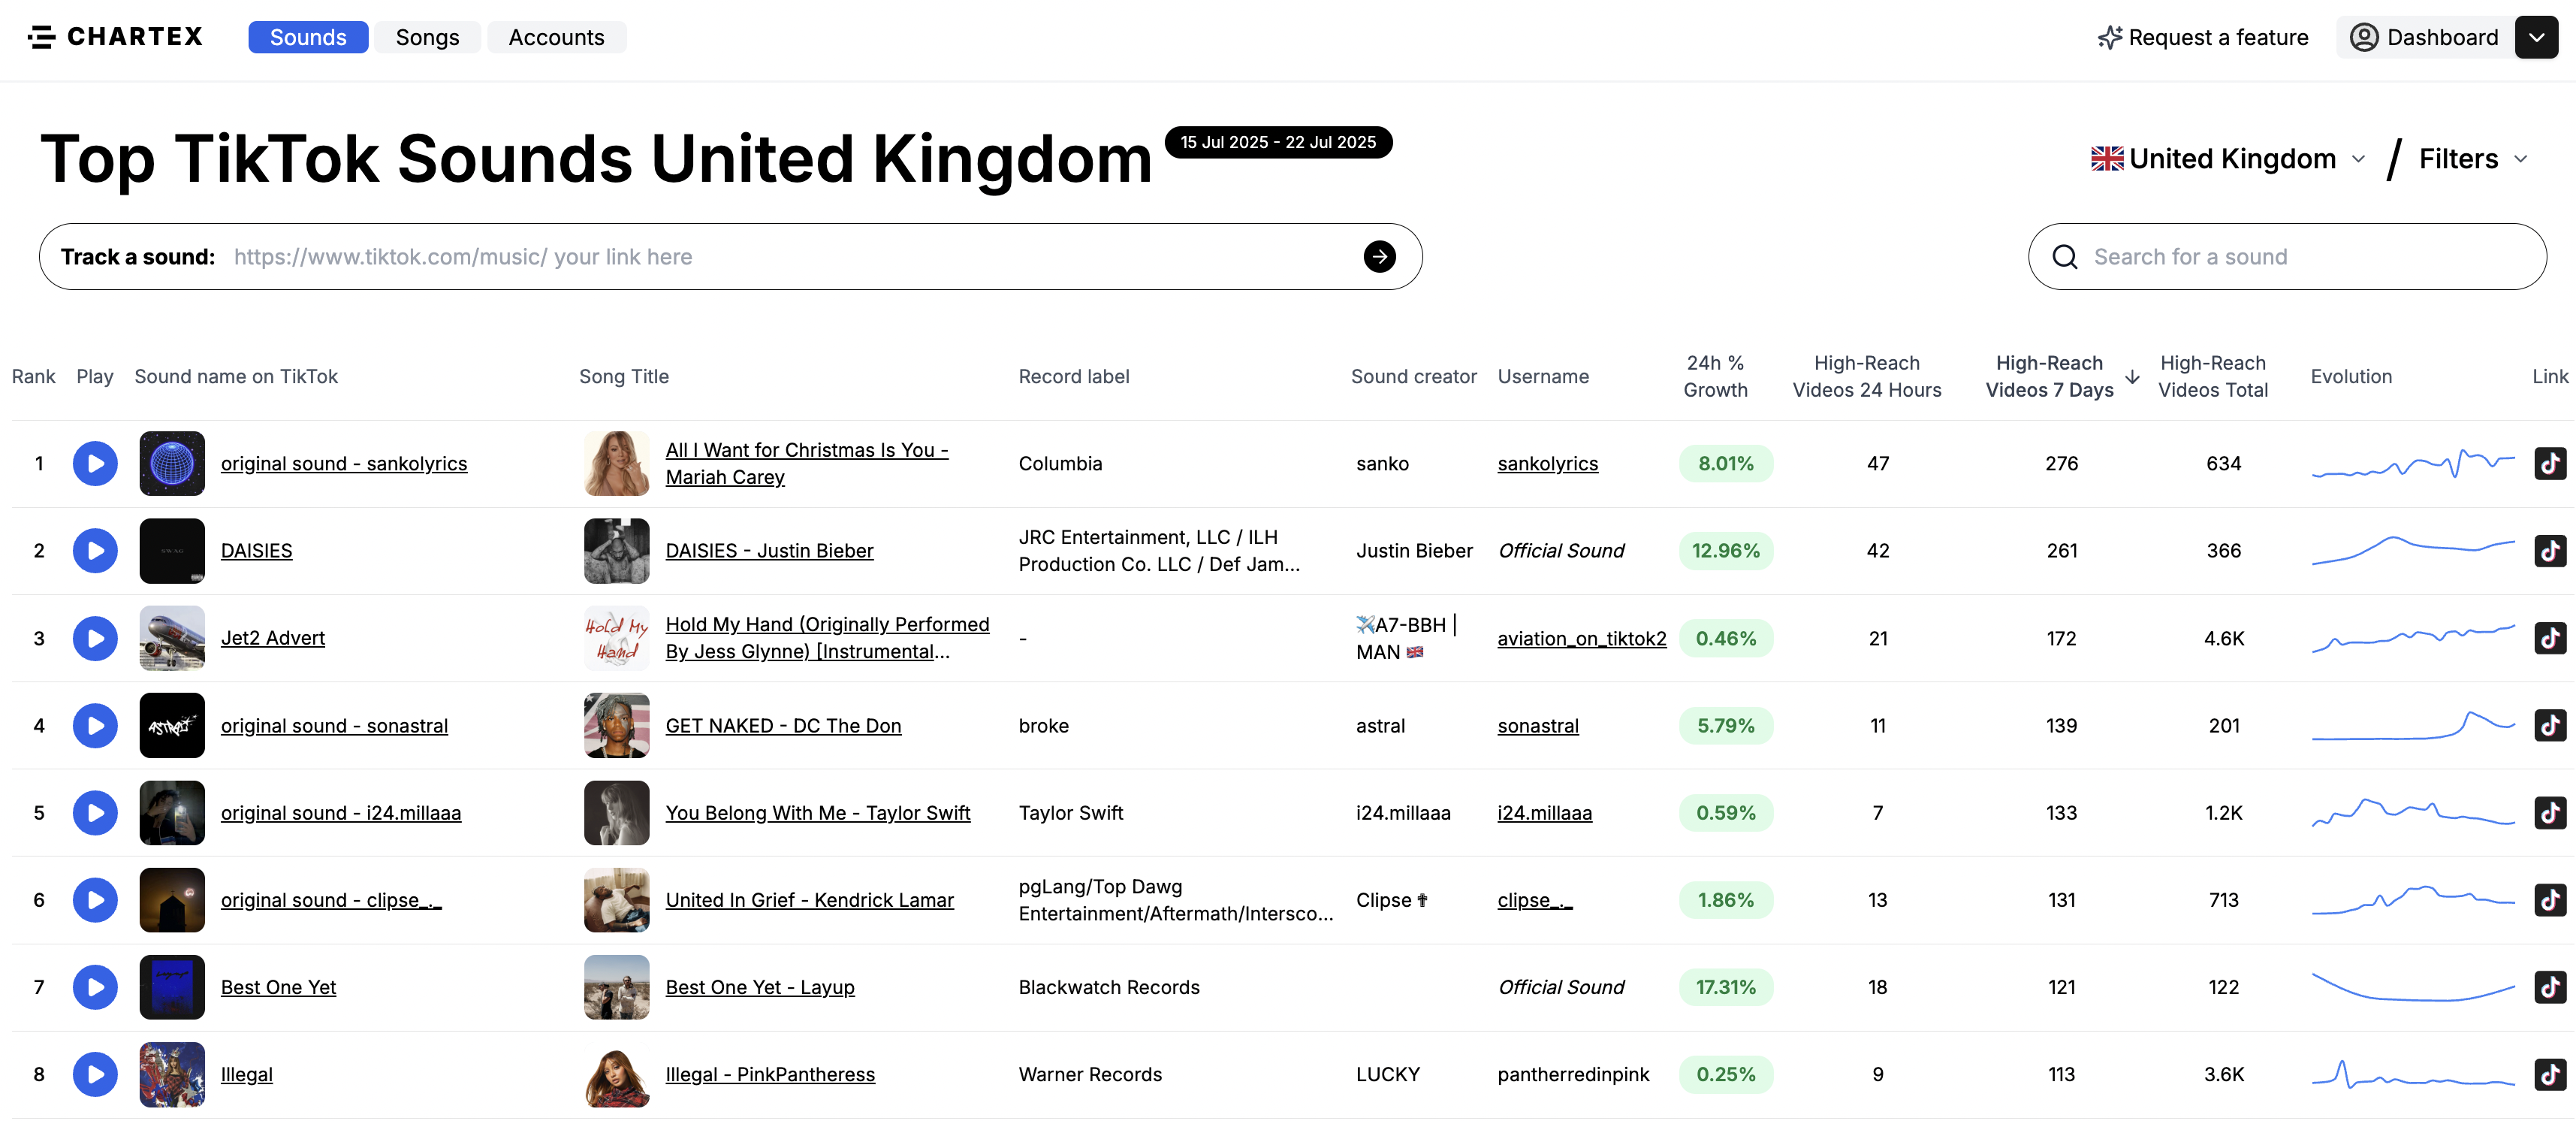This screenshot has width=2576, height=1121.
Task: Play original sound - sonastral preview
Action: point(95,725)
